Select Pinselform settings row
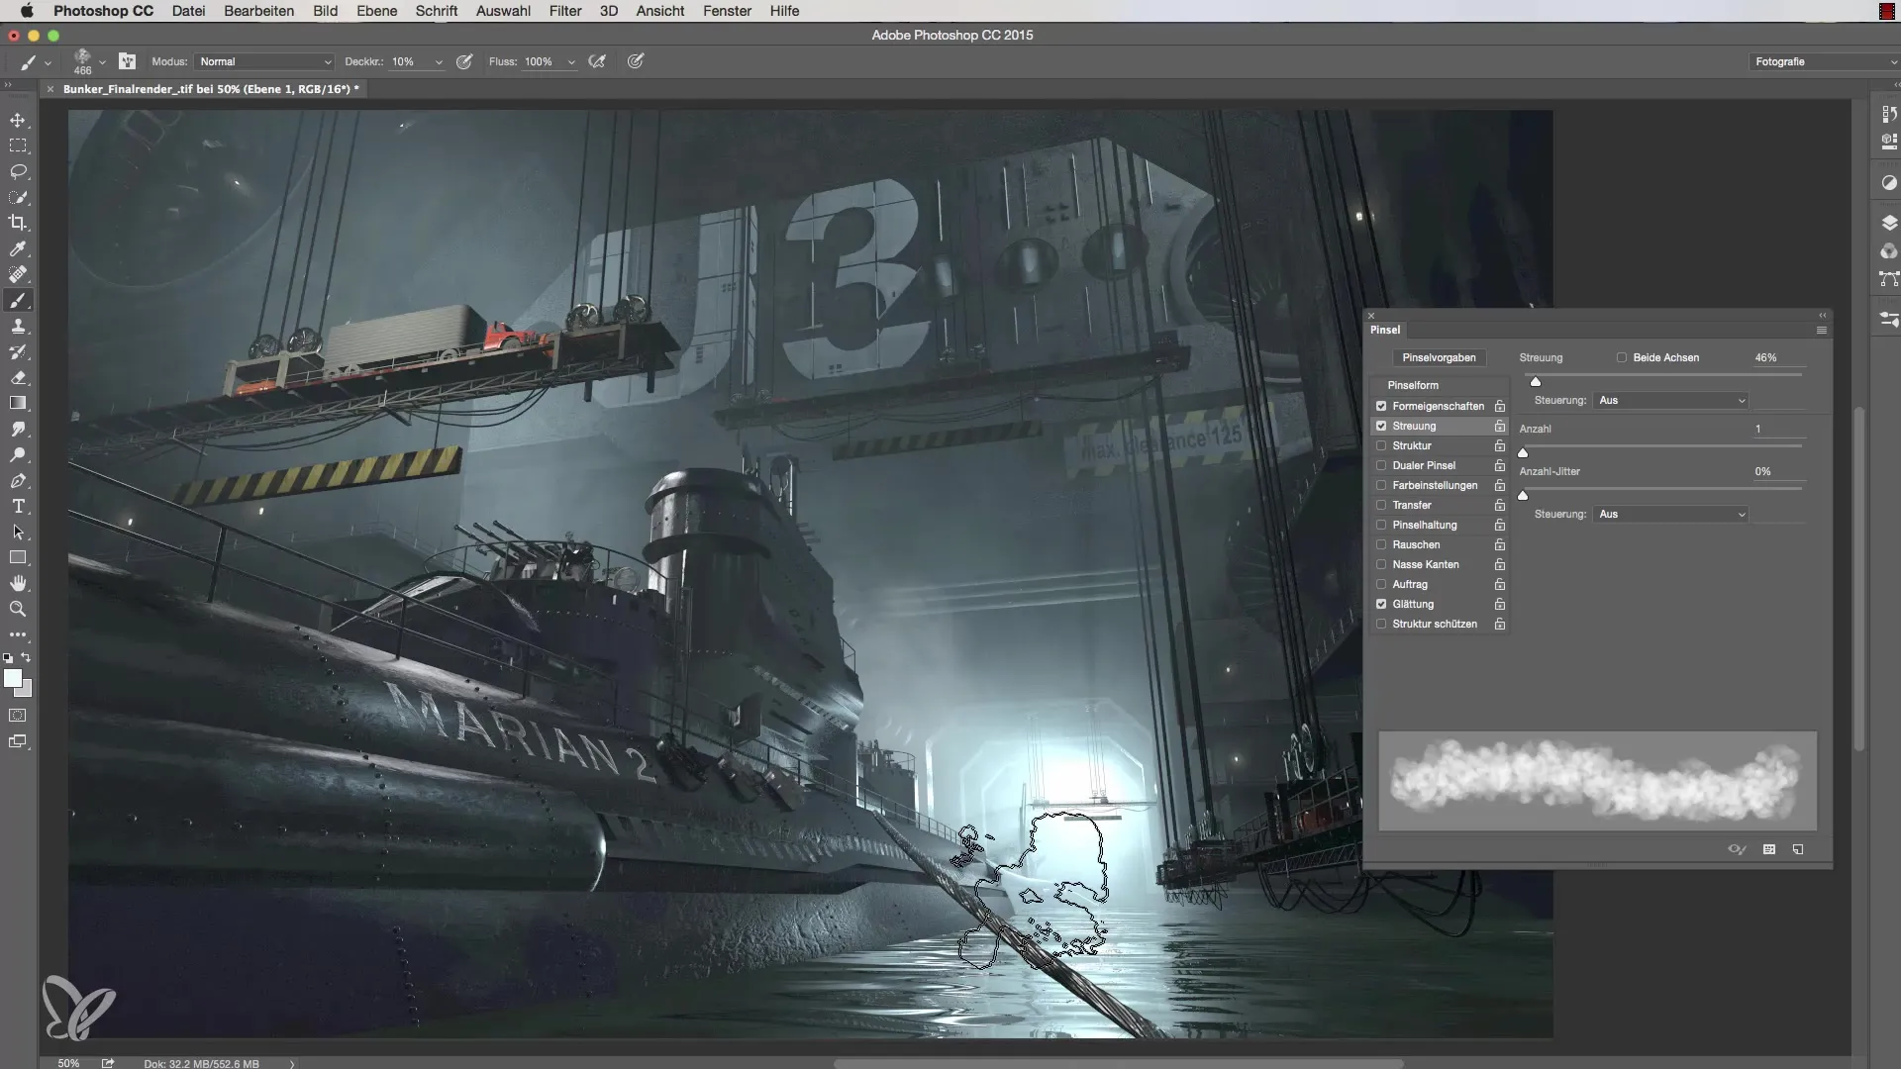1901x1069 pixels. tap(1440, 386)
